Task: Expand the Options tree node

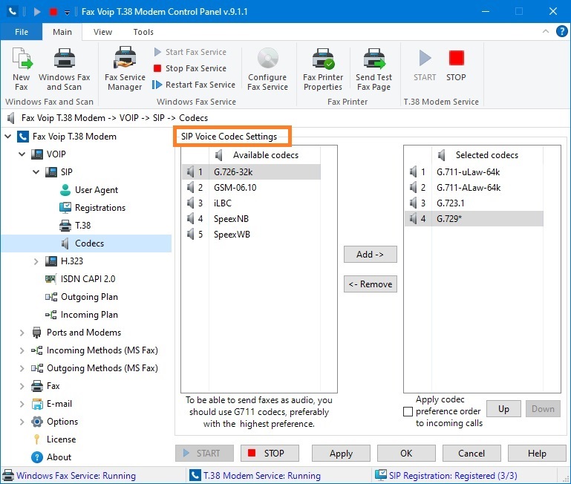Action: click(x=22, y=422)
